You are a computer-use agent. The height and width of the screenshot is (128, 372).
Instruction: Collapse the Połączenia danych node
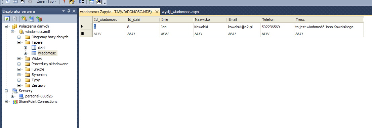tap(6, 26)
